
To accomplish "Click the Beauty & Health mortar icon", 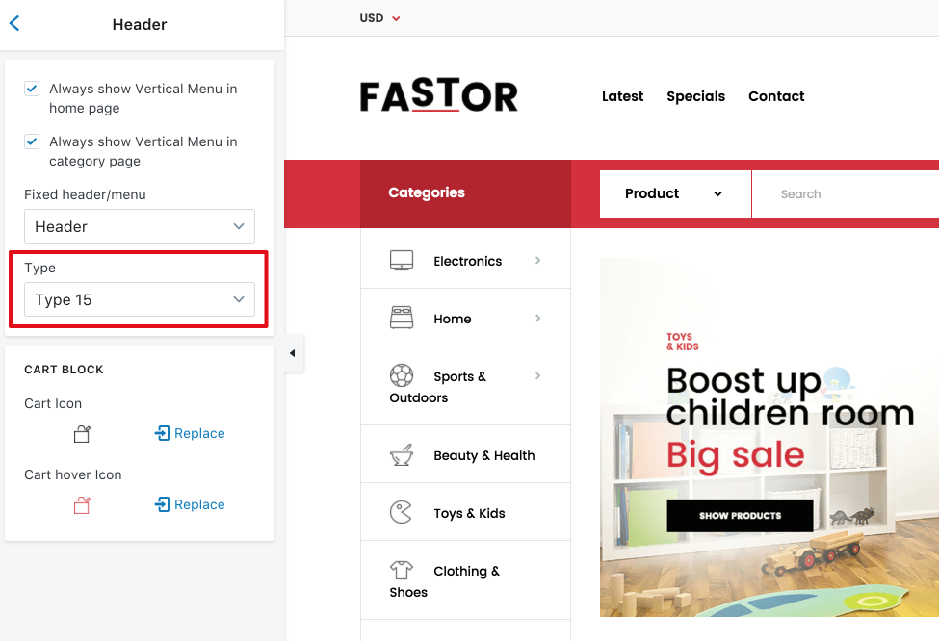I will (x=402, y=455).
